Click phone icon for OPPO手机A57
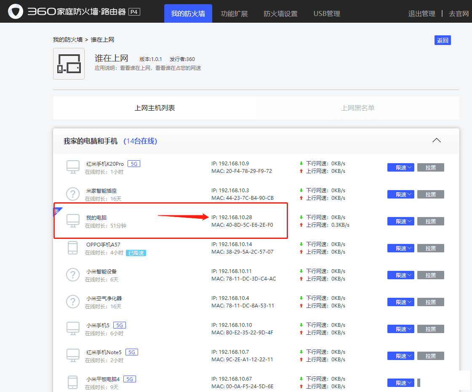 point(73,248)
